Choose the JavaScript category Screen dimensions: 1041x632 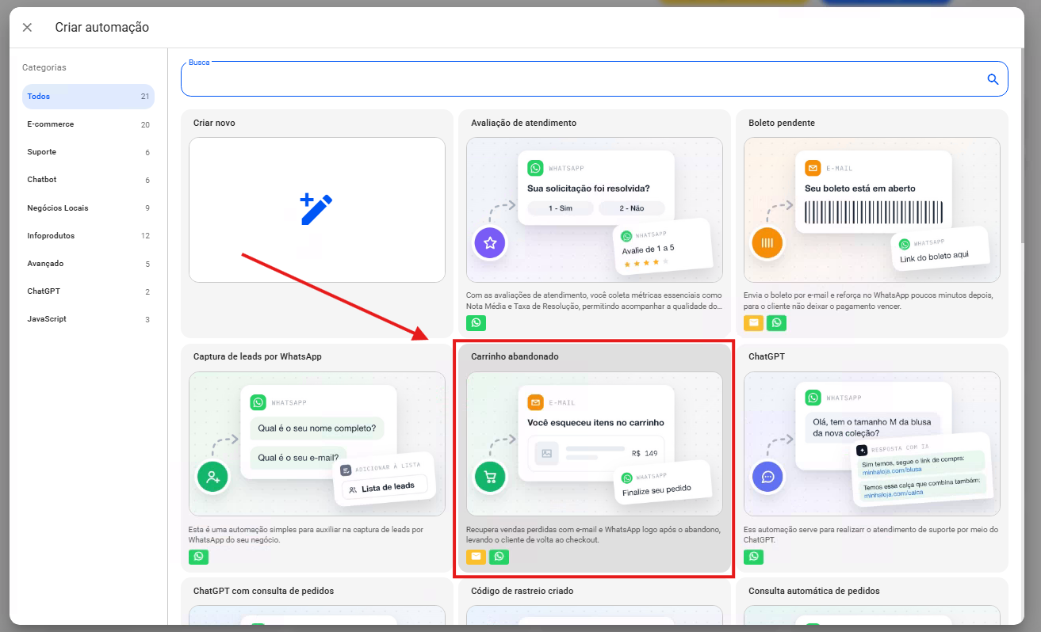(88, 319)
